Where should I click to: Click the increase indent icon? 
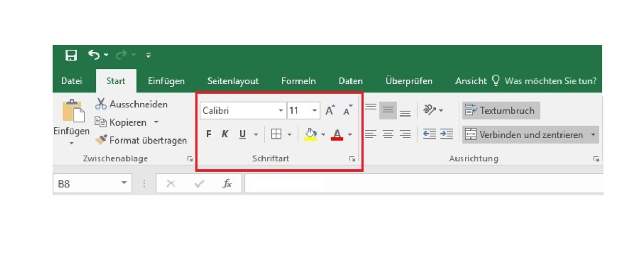coord(447,134)
